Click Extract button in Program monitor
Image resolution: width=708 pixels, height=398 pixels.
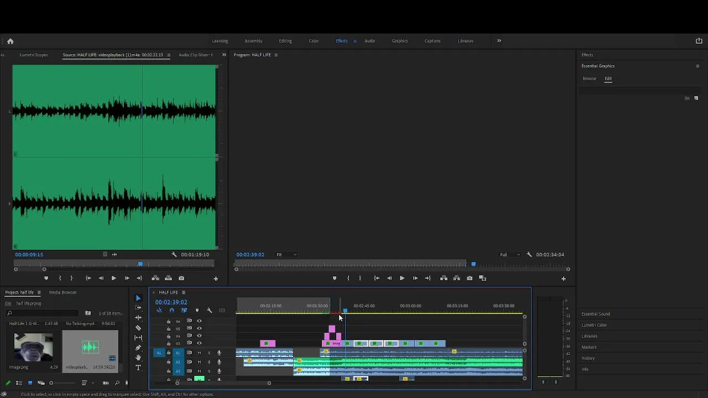click(457, 279)
